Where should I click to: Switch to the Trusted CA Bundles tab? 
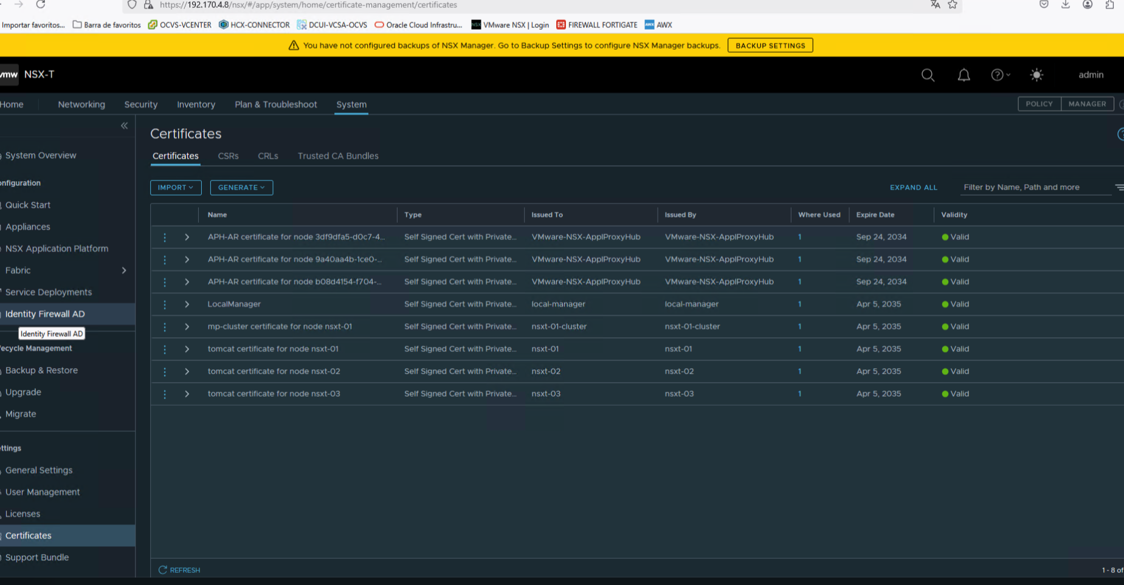[x=338, y=156]
